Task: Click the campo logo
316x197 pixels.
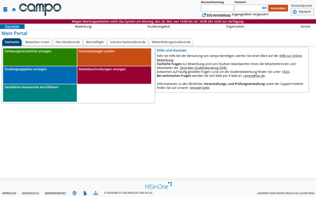Action: [40, 9]
